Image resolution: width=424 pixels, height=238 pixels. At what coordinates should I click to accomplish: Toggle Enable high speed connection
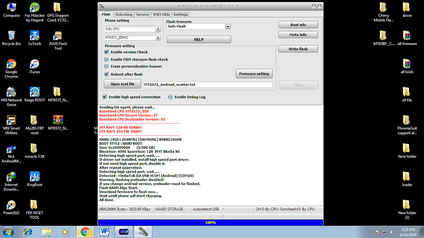(105, 97)
